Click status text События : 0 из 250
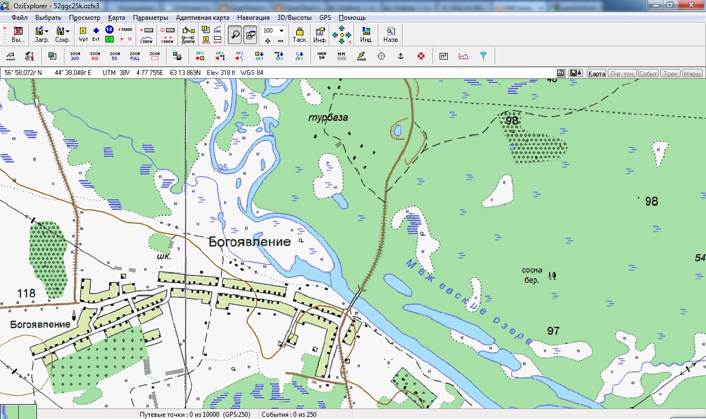This screenshot has height=419, width=706. [289, 415]
